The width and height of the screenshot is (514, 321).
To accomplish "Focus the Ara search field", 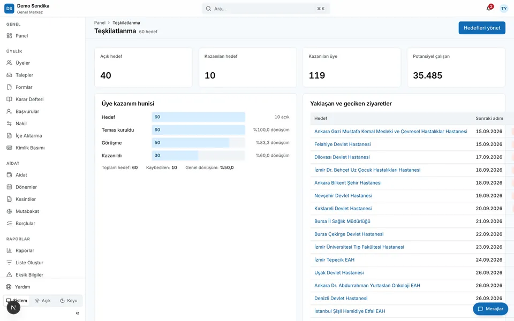I will tap(266, 9).
